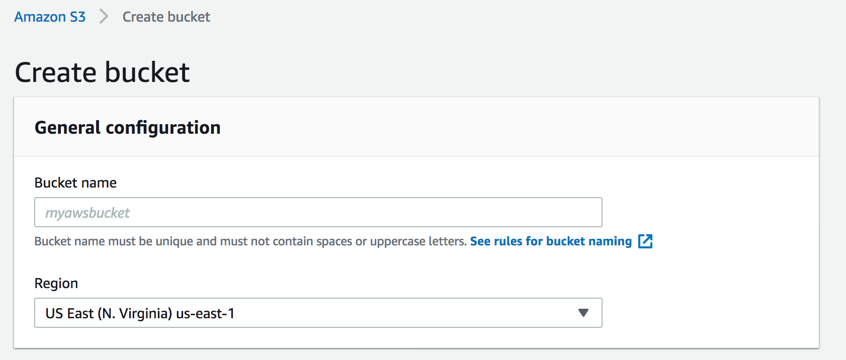The image size is (846, 360).
Task: Click the General configuration section title
Action: [127, 128]
